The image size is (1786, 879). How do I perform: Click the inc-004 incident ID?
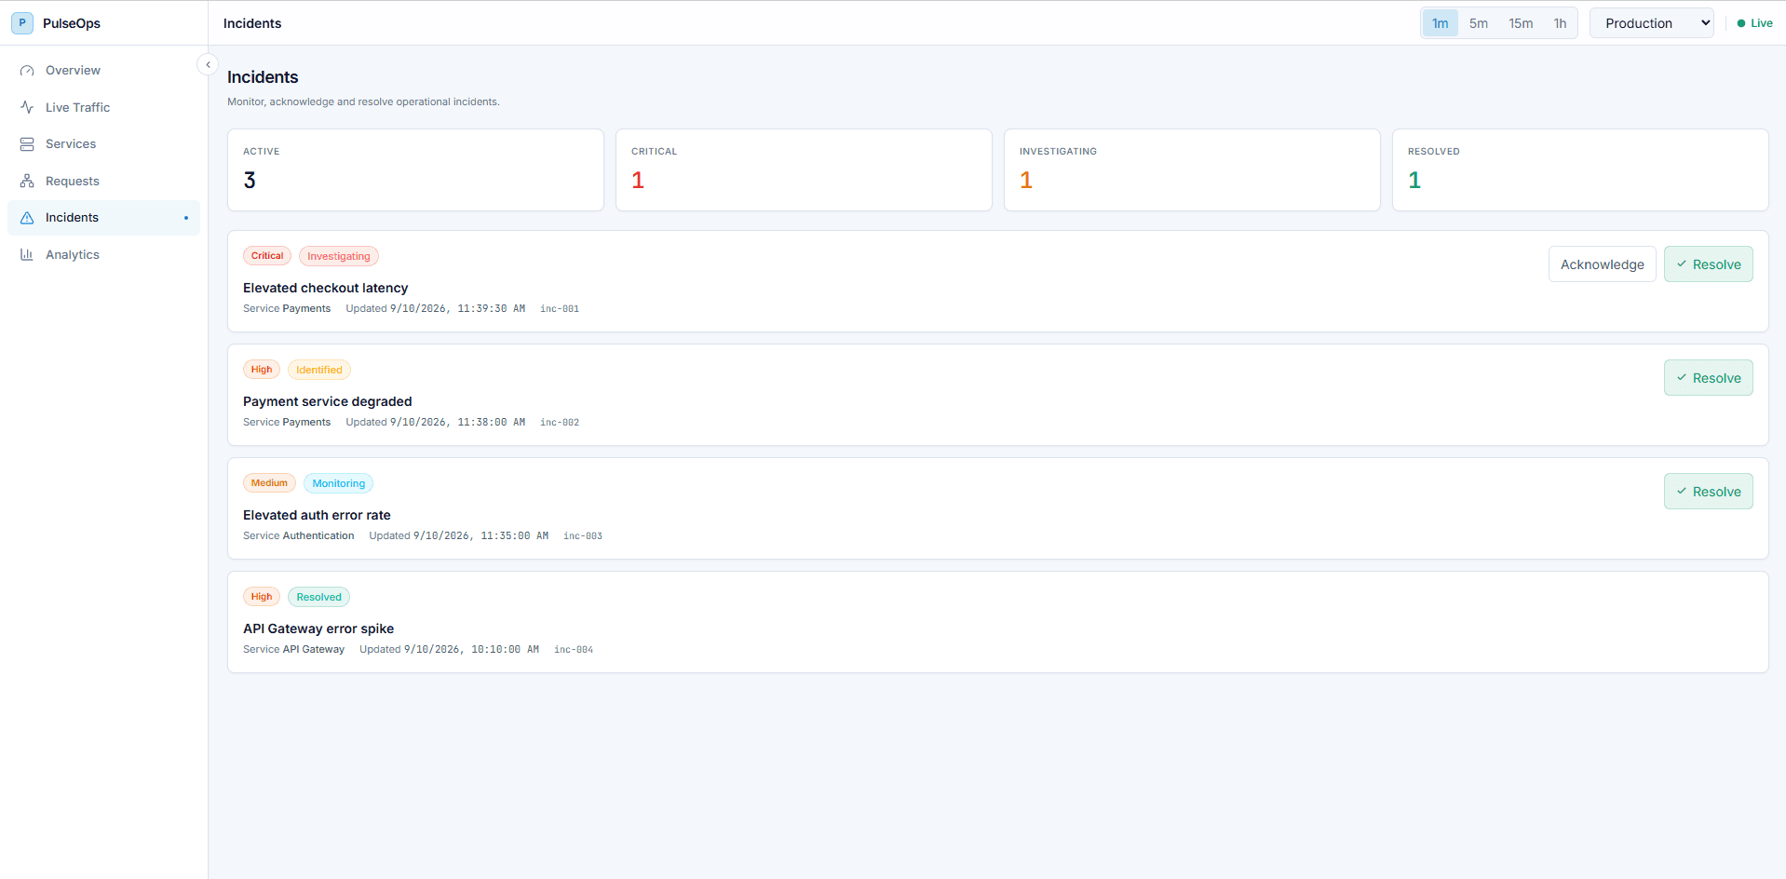pos(574,650)
